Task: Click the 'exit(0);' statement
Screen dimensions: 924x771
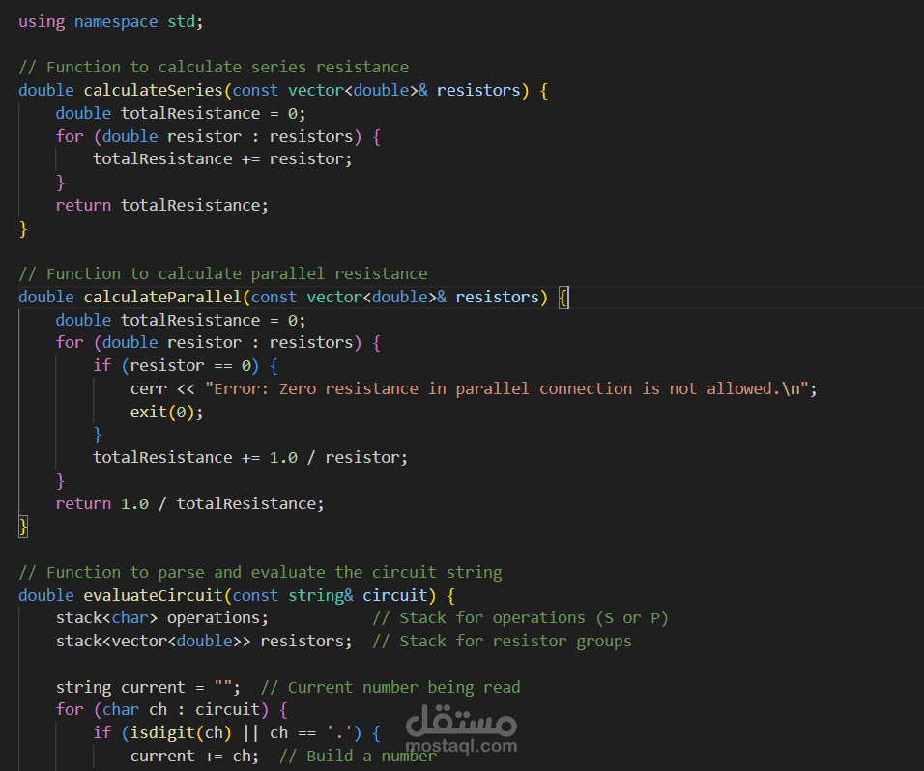Action: (167, 412)
